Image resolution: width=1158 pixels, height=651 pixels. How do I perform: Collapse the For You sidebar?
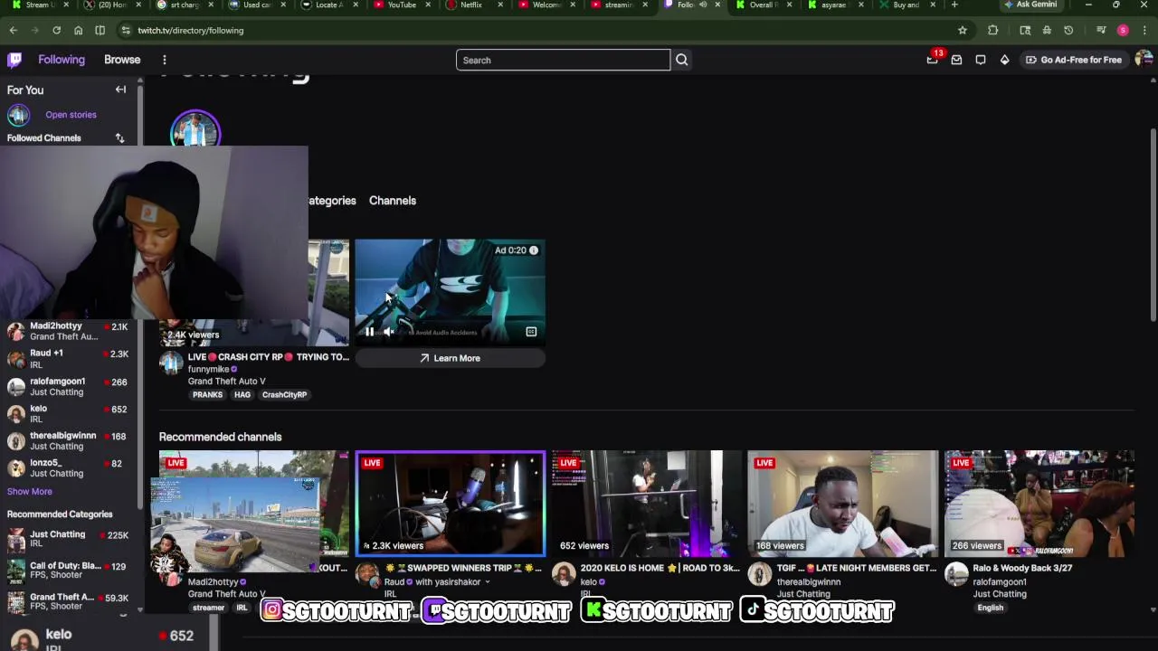point(120,90)
